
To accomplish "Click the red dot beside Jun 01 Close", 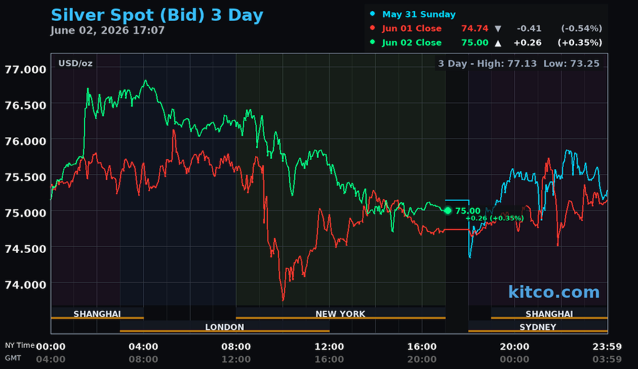I will pos(373,28).
